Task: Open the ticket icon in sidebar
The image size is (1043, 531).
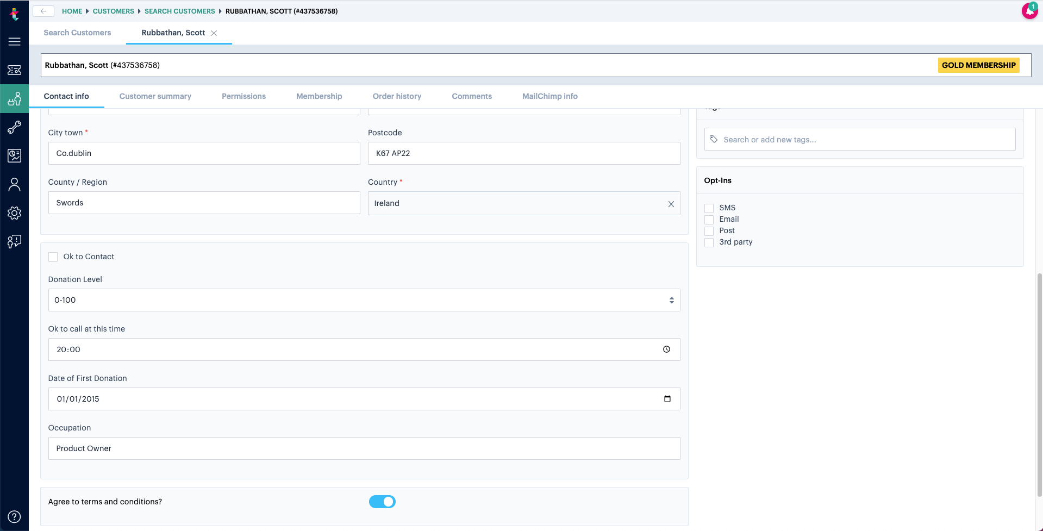Action: click(x=14, y=70)
